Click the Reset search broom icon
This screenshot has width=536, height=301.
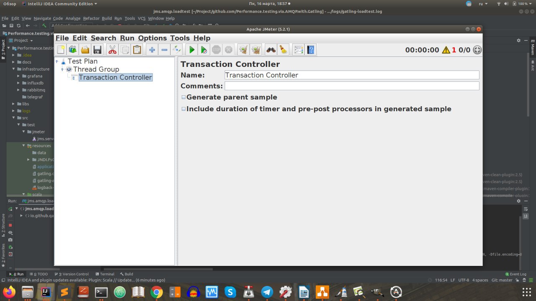click(283, 50)
